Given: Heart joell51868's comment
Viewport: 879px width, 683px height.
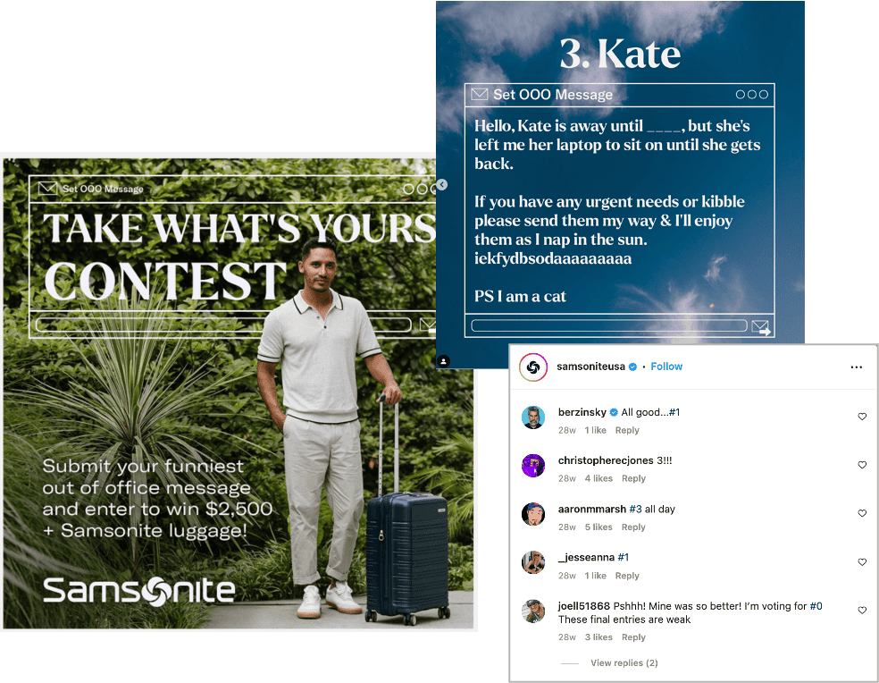Looking at the screenshot, I should [862, 610].
